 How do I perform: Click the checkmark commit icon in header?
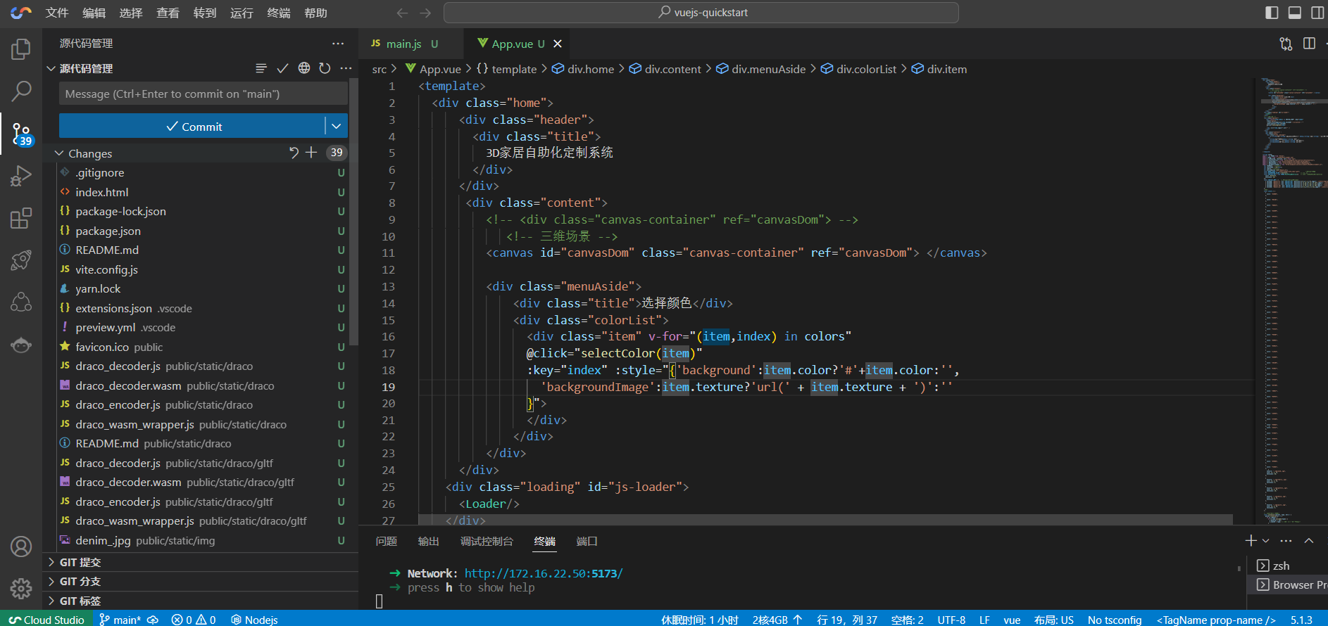pyautogui.click(x=282, y=68)
